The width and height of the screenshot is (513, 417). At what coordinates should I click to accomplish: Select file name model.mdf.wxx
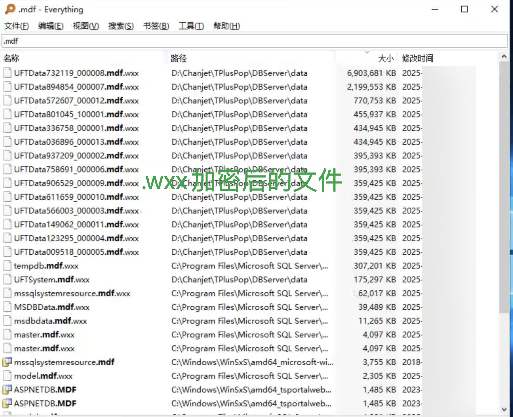pos(43,376)
